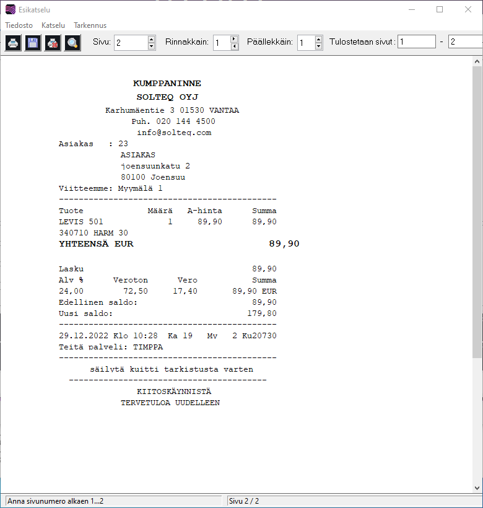Click the Rinnakkain input field
Screen dimensions: 483x508
click(x=221, y=43)
